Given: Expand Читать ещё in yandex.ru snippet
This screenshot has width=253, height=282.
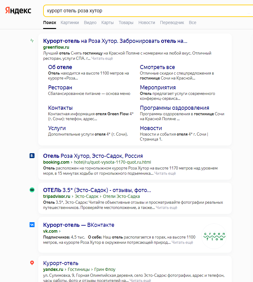Looking at the screenshot, I should [140, 280].
